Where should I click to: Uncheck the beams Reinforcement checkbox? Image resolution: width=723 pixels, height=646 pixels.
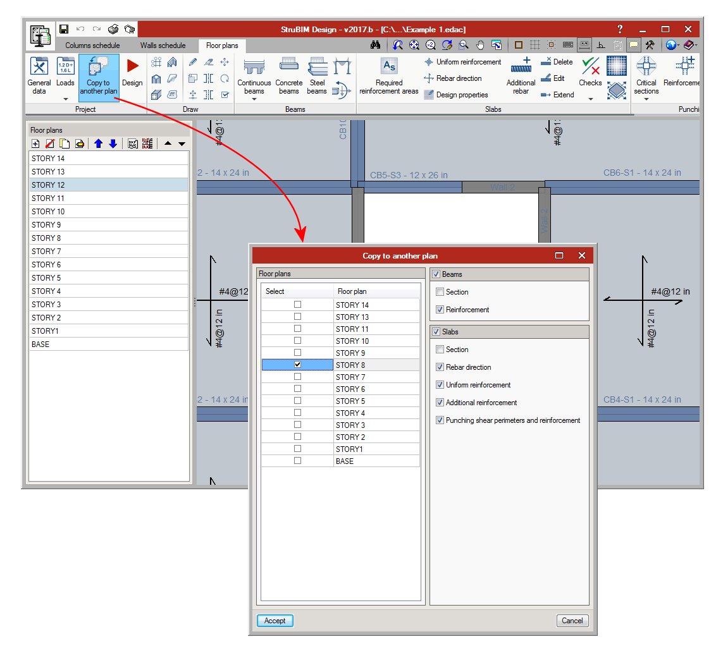(440, 310)
